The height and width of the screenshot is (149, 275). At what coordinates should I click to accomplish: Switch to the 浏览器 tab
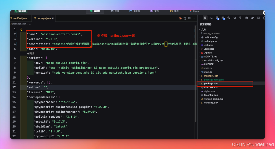point(135,11)
